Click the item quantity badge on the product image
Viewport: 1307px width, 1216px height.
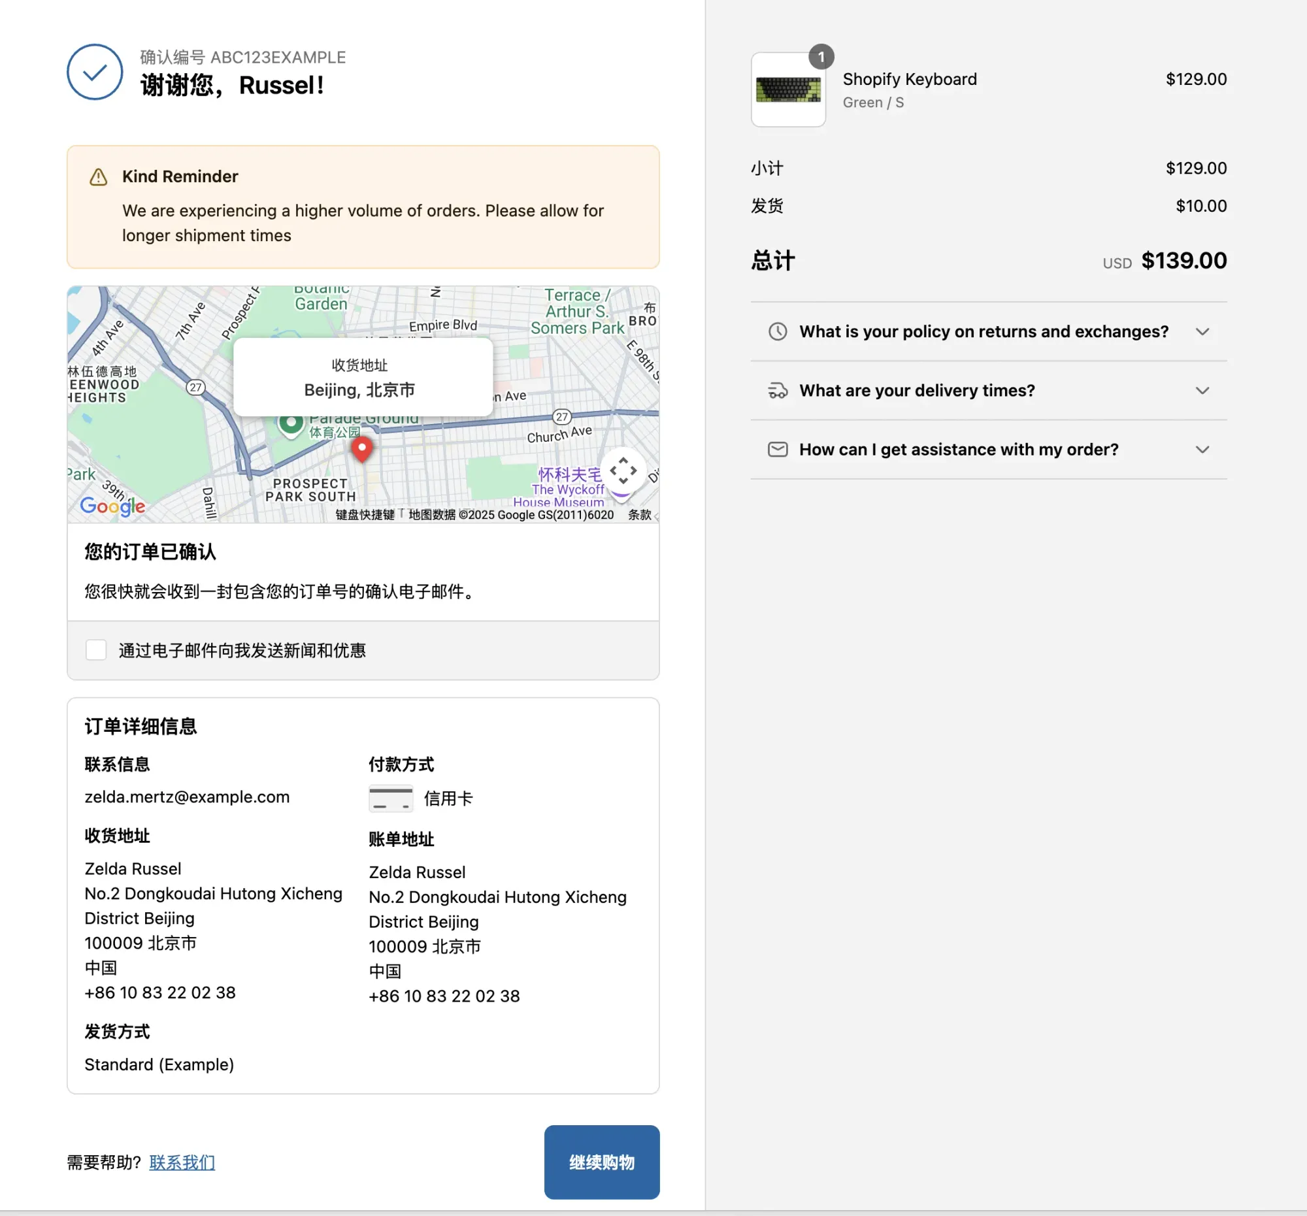pos(822,58)
